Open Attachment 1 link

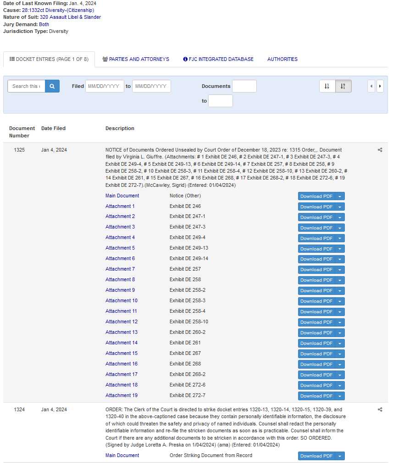pyautogui.click(x=120, y=206)
